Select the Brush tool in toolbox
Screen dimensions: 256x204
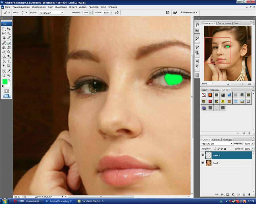point(9,43)
